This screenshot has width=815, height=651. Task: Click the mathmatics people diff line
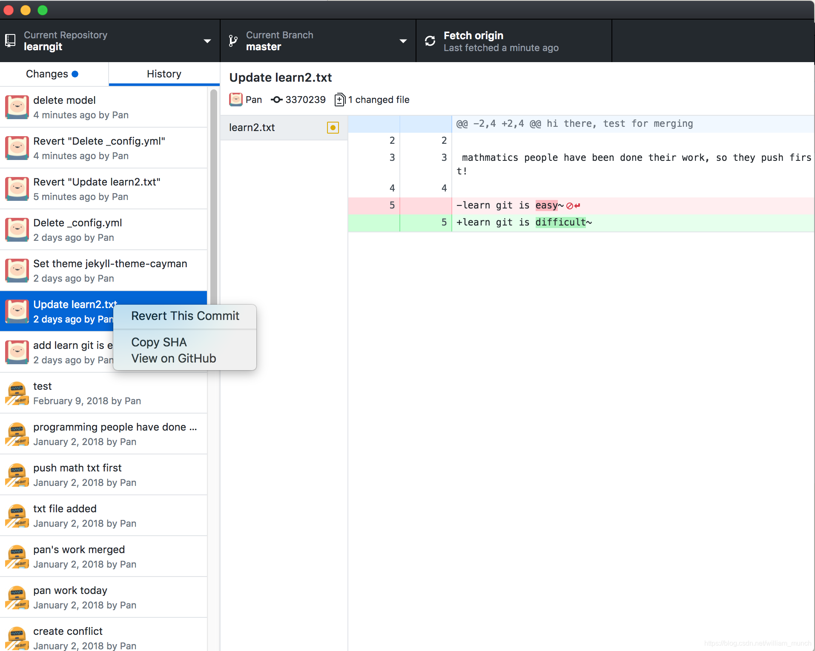581,164
